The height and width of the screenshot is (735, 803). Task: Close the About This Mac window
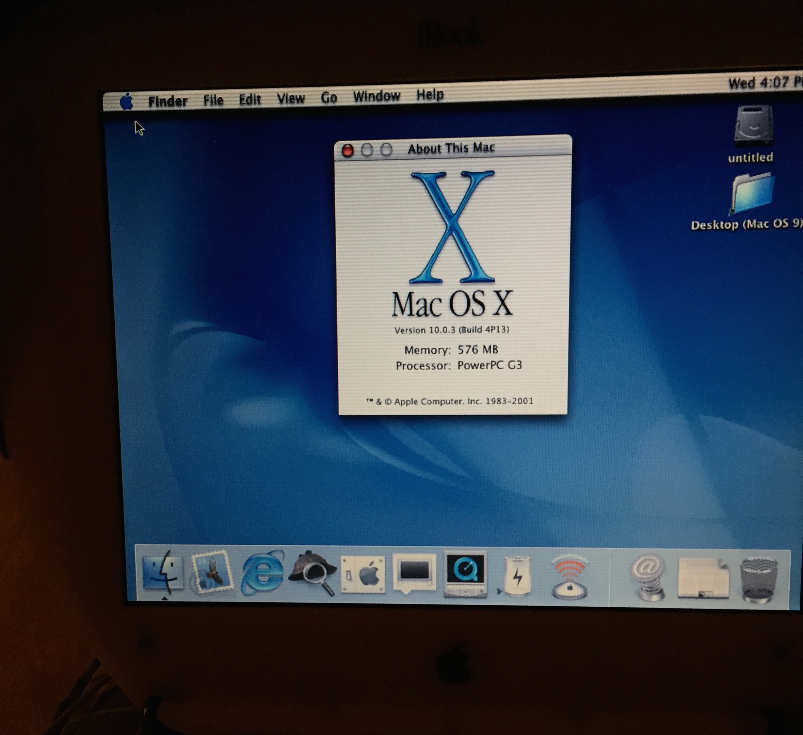click(x=348, y=150)
